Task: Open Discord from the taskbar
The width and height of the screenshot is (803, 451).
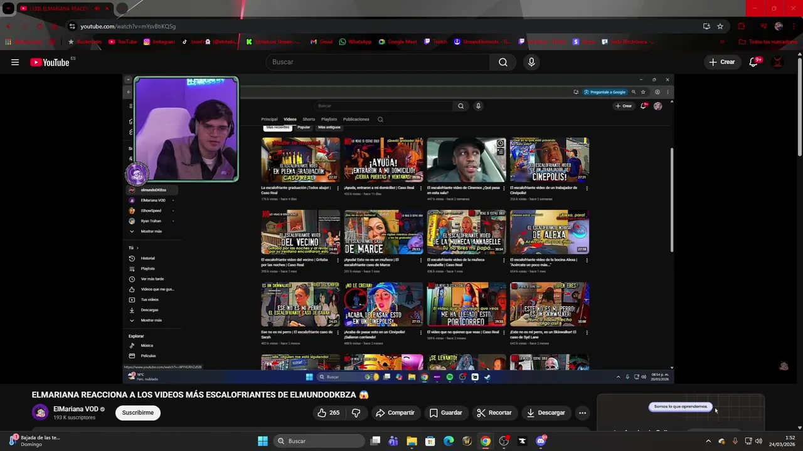Action: coord(541,441)
